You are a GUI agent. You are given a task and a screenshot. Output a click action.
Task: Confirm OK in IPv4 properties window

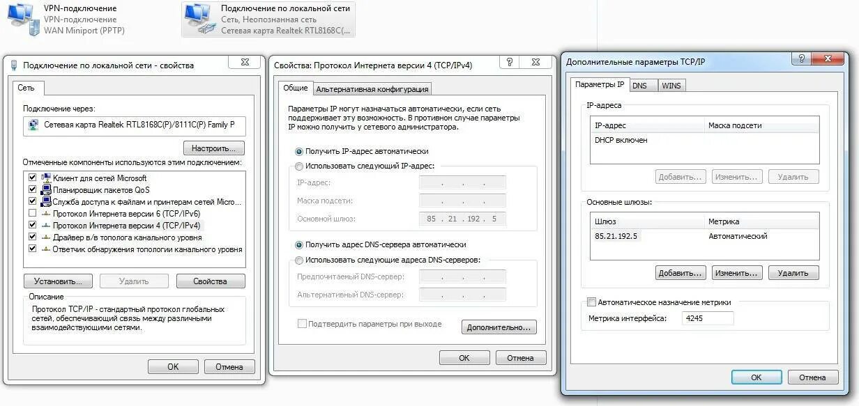pyautogui.click(x=464, y=358)
